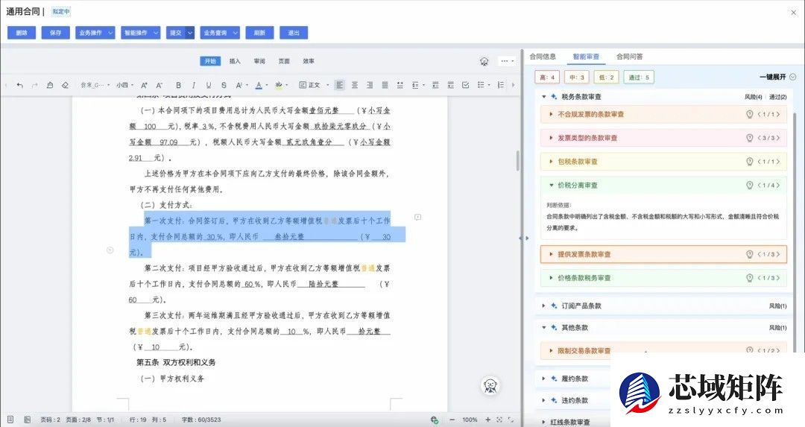The image size is (805, 427).
Task: Open the font color dropdown arrow
Action: 267,85
